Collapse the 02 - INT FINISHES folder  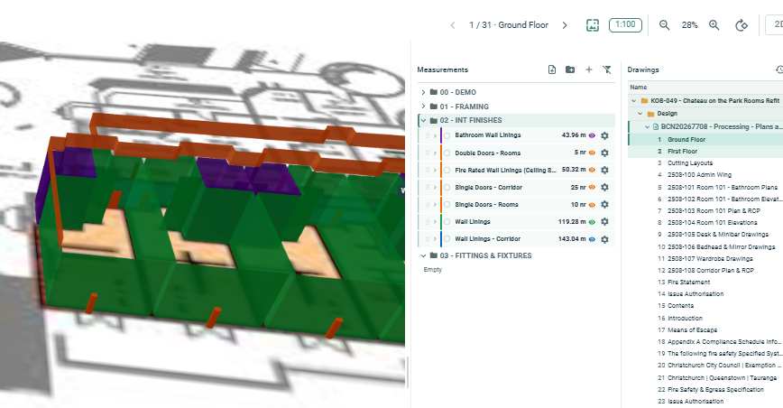(423, 120)
